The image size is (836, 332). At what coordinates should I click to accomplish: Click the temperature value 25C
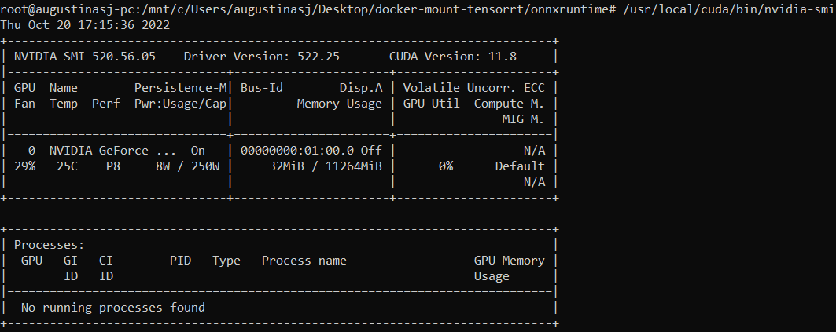(67, 166)
